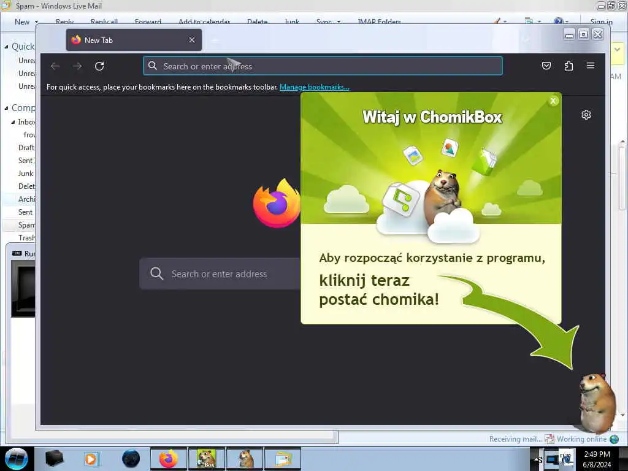
Task: Open the dark globe taskbar icon
Action: click(131, 459)
